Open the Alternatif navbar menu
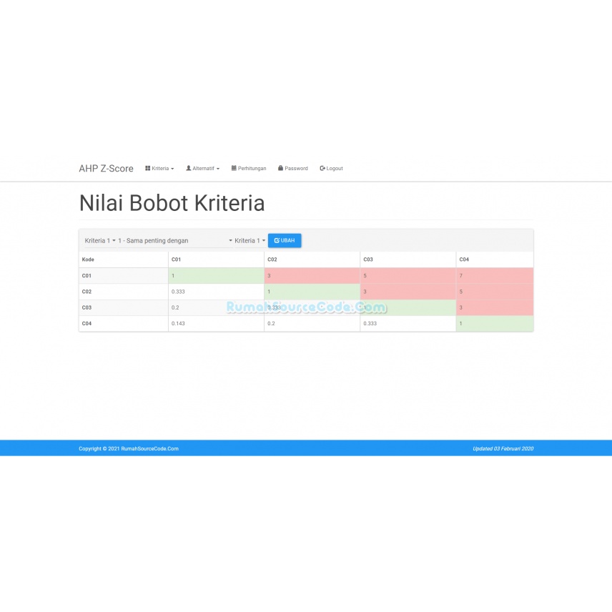Screen dimensions: 612x612 pyautogui.click(x=202, y=169)
